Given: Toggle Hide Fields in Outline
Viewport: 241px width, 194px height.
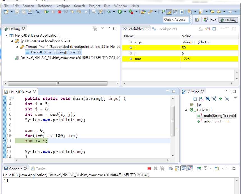Looking at the screenshot, I should point(208,99).
